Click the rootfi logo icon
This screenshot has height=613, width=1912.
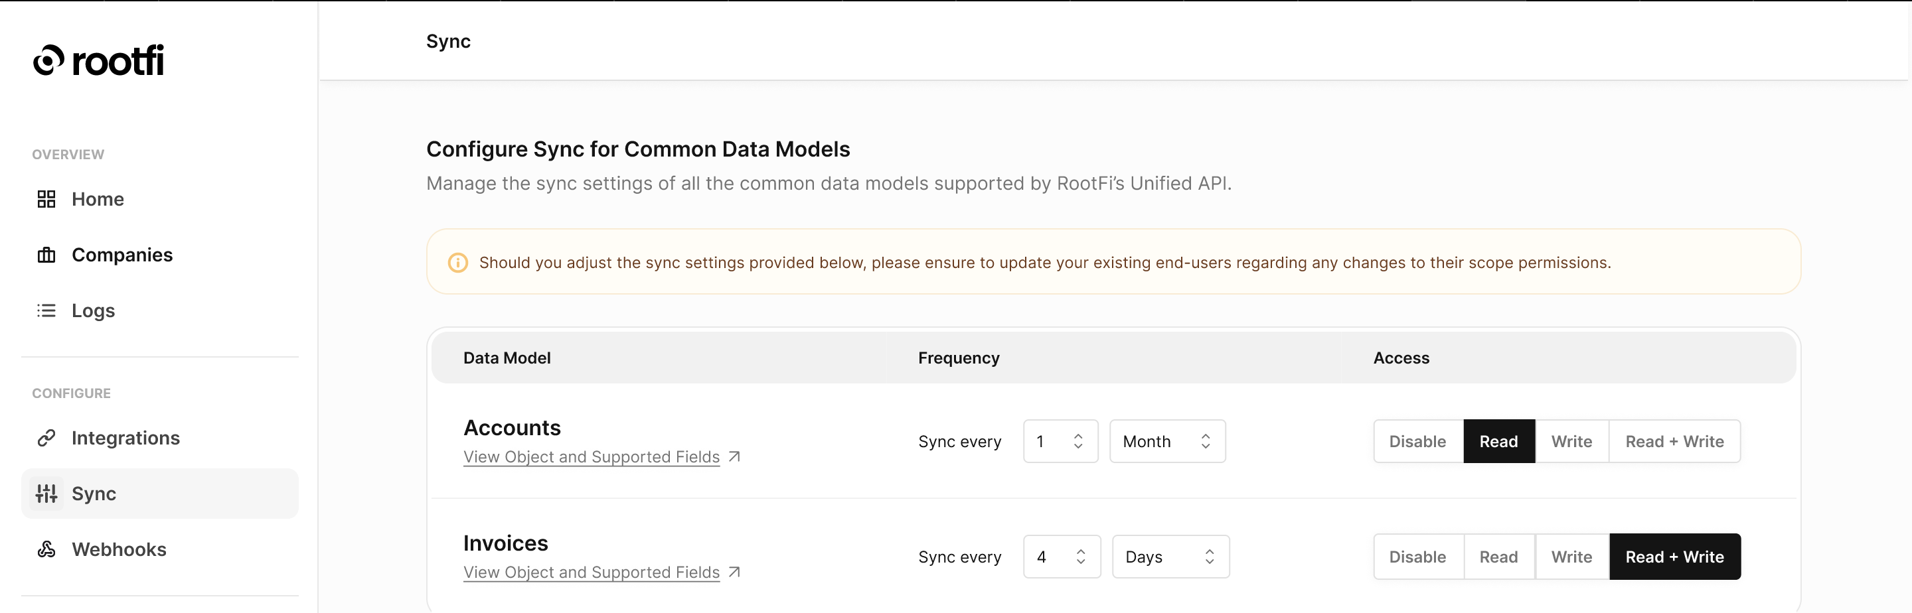[49, 60]
